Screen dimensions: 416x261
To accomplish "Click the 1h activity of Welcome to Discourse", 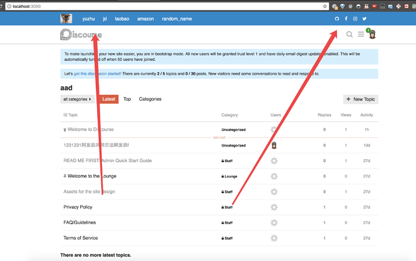I will click(367, 130).
